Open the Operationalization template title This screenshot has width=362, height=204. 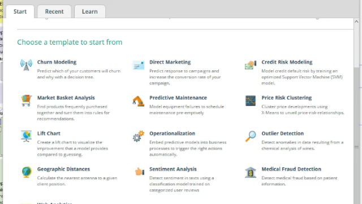coord(172,133)
